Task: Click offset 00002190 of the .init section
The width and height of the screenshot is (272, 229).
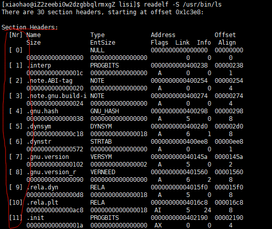Action: pyautogui.click(x=229, y=218)
